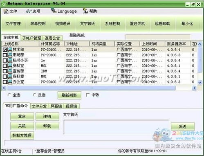The image size is (204, 156).
Task: Click the 计算机名称 column header
Action: [x=52, y=44]
